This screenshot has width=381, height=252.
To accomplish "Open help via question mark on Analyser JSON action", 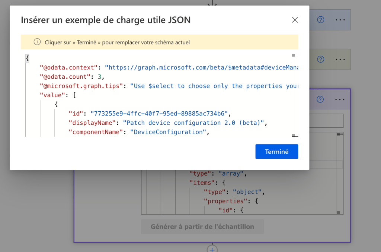I will [320, 99].
